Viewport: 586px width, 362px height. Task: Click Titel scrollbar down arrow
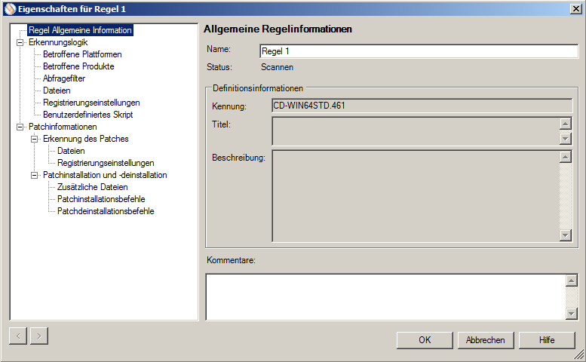click(566, 139)
